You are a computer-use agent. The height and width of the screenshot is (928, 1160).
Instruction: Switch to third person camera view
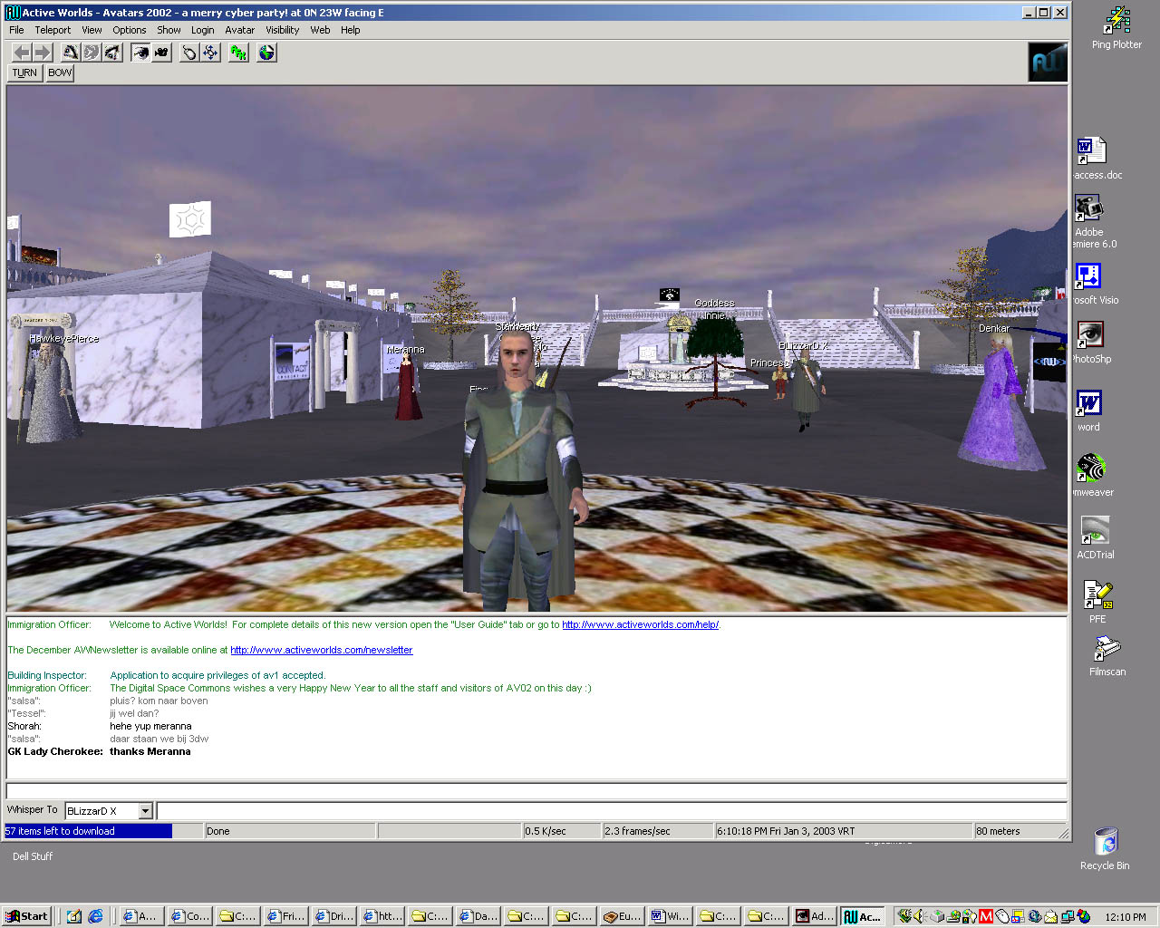click(161, 53)
